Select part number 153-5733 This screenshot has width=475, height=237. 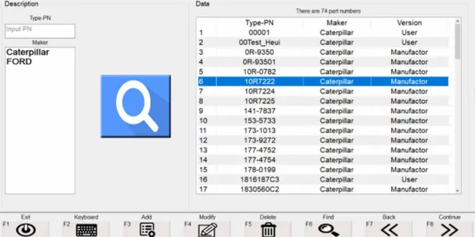click(323, 121)
